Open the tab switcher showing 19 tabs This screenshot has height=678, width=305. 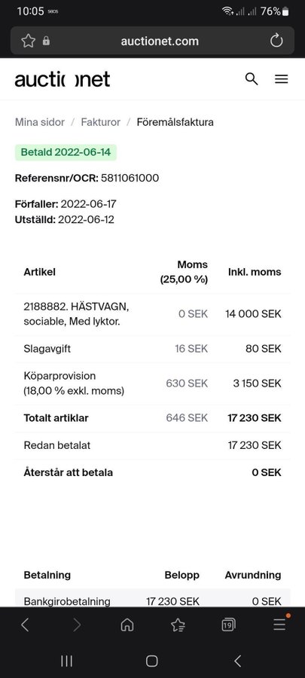(228, 625)
